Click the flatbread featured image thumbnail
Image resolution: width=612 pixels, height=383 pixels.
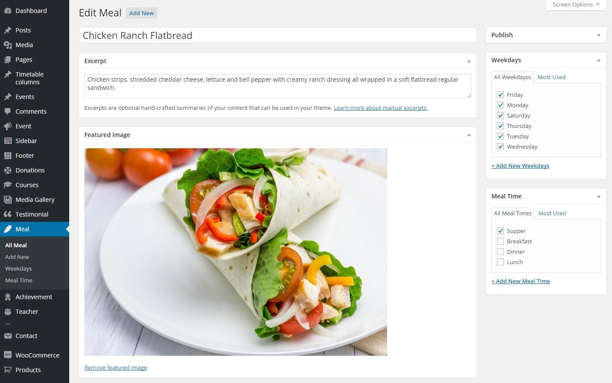click(236, 252)
